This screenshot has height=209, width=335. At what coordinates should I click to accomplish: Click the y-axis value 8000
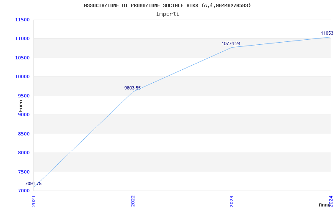24,153
